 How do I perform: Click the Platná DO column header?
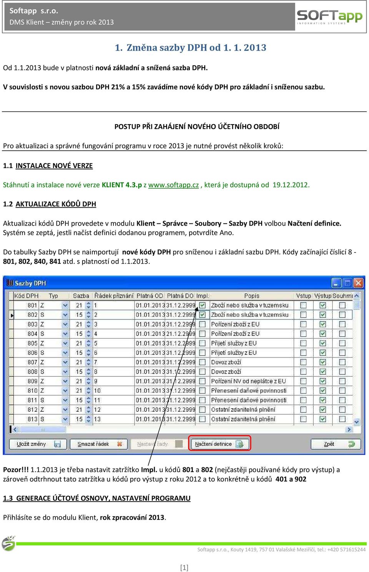coord(180,296)
